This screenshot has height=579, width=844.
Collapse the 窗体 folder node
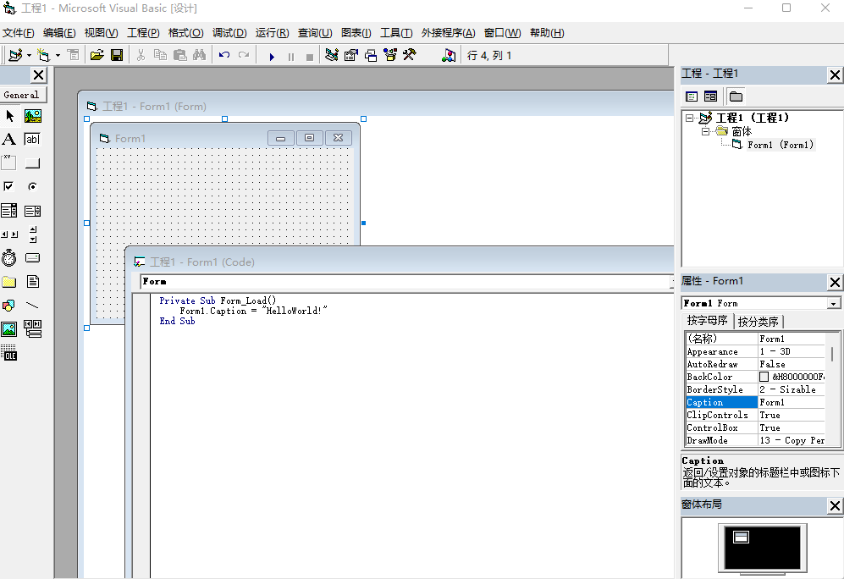(705, 131)
